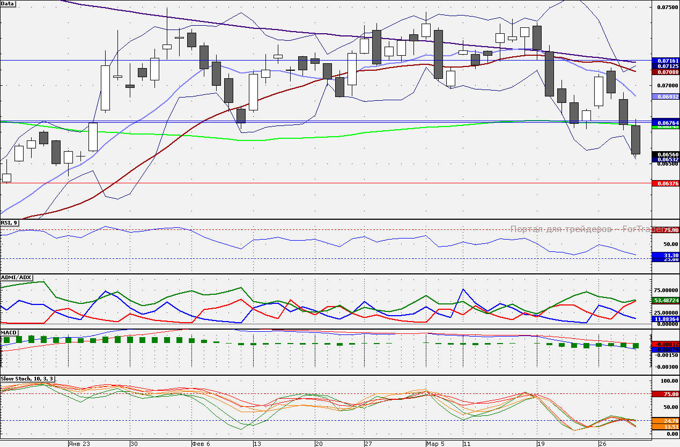Click the RSI 31.30 value tag
This screenshot has width=680, height=447.
point(665,256)
